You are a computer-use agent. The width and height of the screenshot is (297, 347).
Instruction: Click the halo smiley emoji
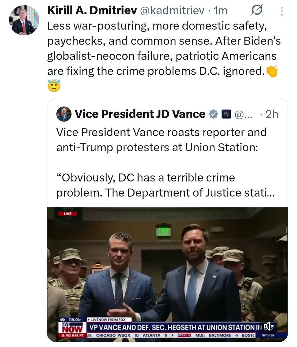(54, 86)
